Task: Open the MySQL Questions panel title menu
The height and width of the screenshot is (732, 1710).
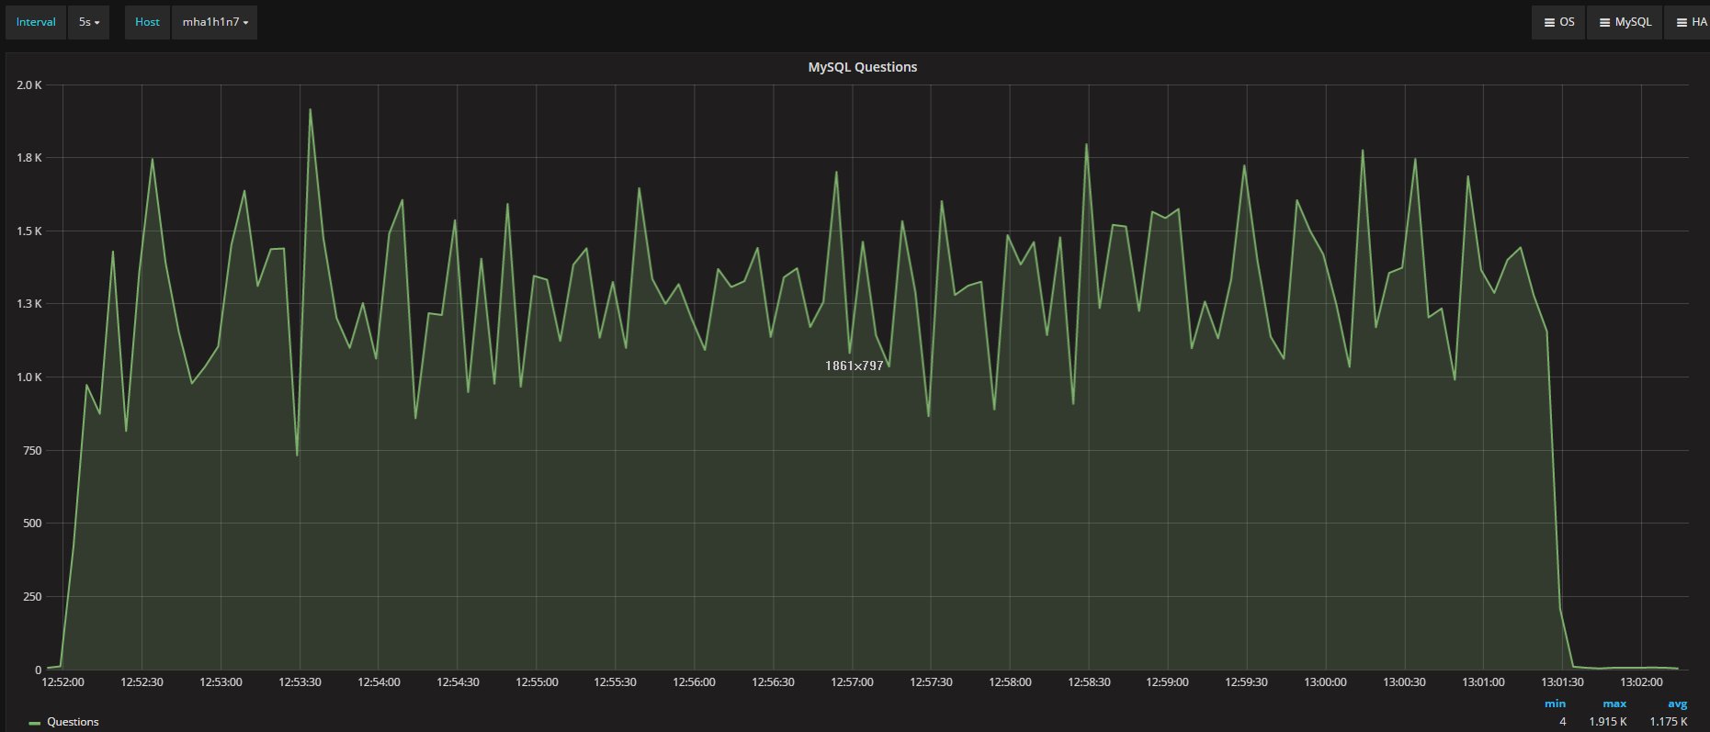Action: click(862, 67)
